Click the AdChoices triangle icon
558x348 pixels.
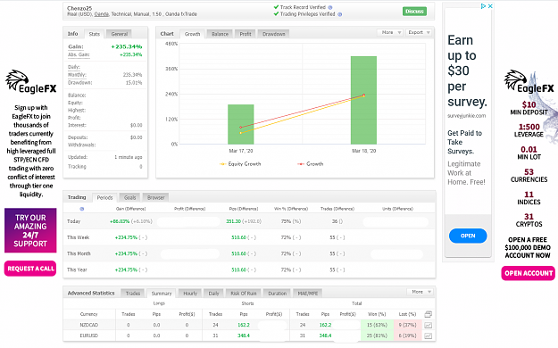[x=483, y=6]
